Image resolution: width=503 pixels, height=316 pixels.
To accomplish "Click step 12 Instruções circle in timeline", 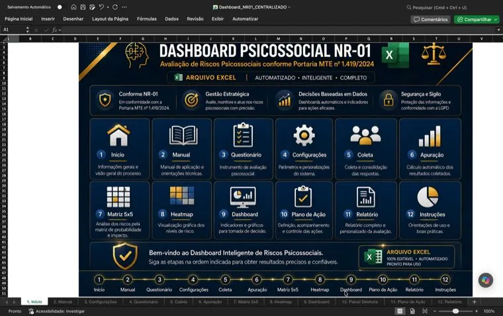I will 445,280.
